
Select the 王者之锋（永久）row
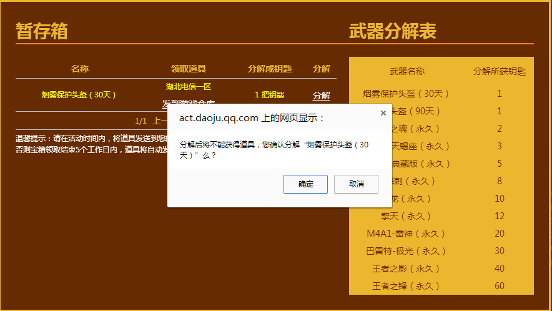[441, 286]
